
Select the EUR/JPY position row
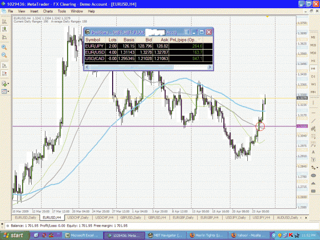coord(148,46)
